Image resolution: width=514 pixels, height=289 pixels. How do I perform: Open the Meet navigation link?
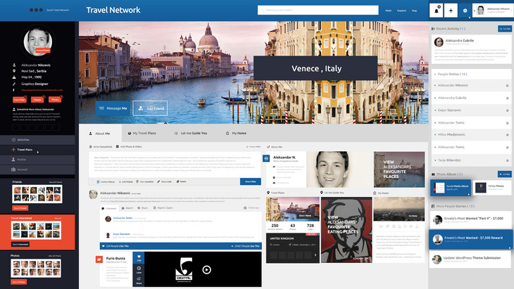[x=389, y=11]
